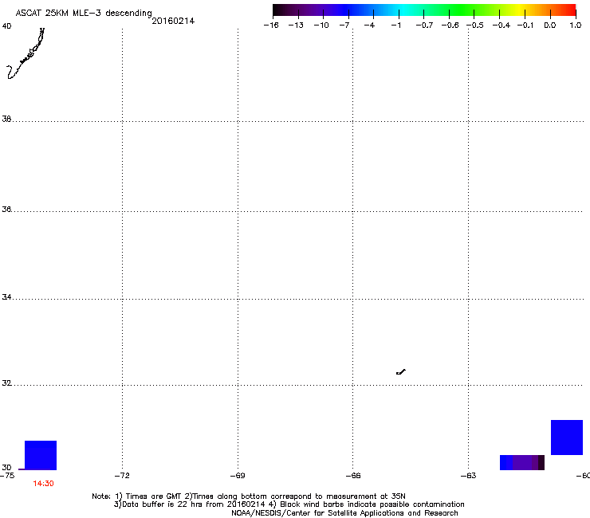Click the black wind barb near 32N
This screenshot has height=518, width=590.
click(x=401, y=372)
